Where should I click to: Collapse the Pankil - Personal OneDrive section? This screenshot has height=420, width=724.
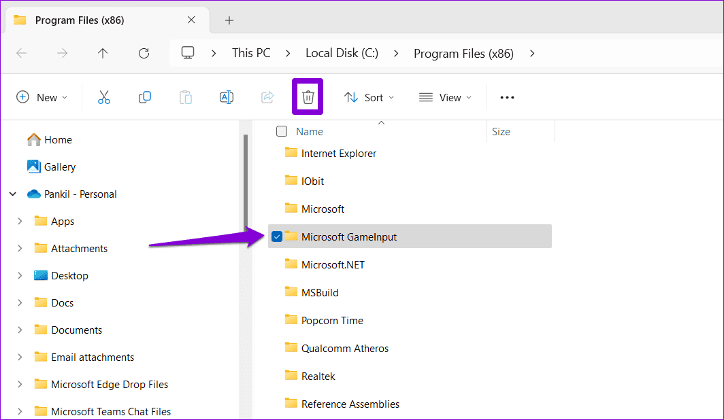(12, 194)
